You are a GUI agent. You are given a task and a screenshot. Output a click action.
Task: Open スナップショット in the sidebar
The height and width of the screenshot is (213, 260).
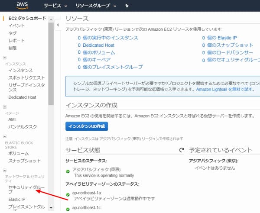[x=25, y=161]
